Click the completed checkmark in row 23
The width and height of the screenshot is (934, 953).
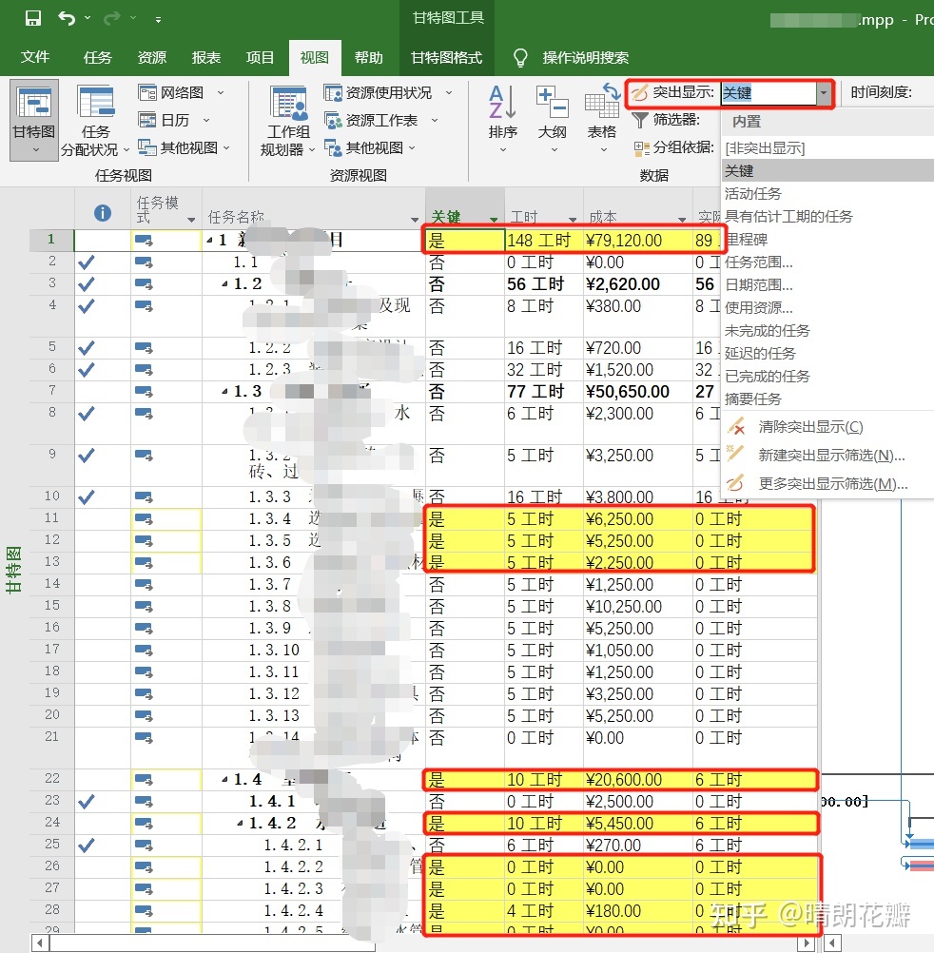[87, 802]
